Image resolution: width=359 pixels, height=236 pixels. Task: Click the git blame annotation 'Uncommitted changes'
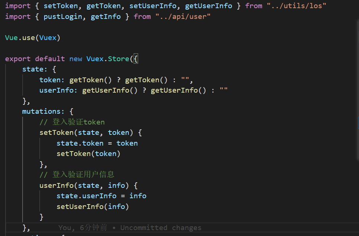161,228
